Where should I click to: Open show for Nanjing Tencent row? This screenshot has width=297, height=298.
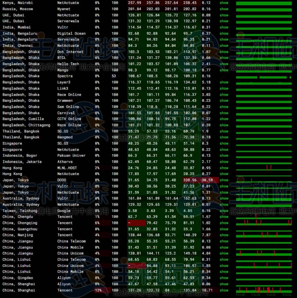224,235
